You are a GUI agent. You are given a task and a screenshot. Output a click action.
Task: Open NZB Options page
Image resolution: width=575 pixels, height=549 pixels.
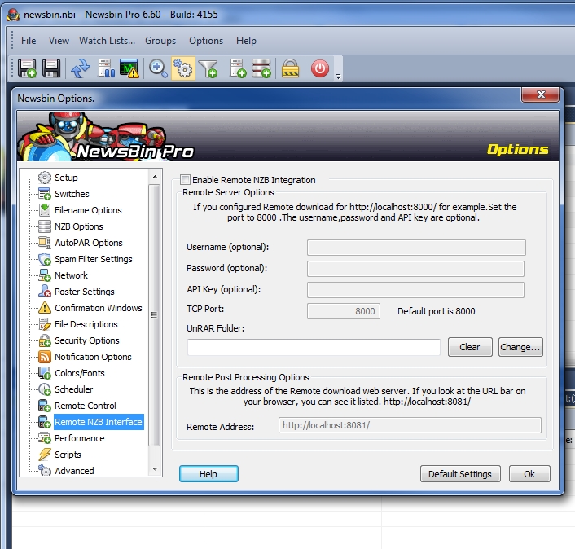[79, 226]
